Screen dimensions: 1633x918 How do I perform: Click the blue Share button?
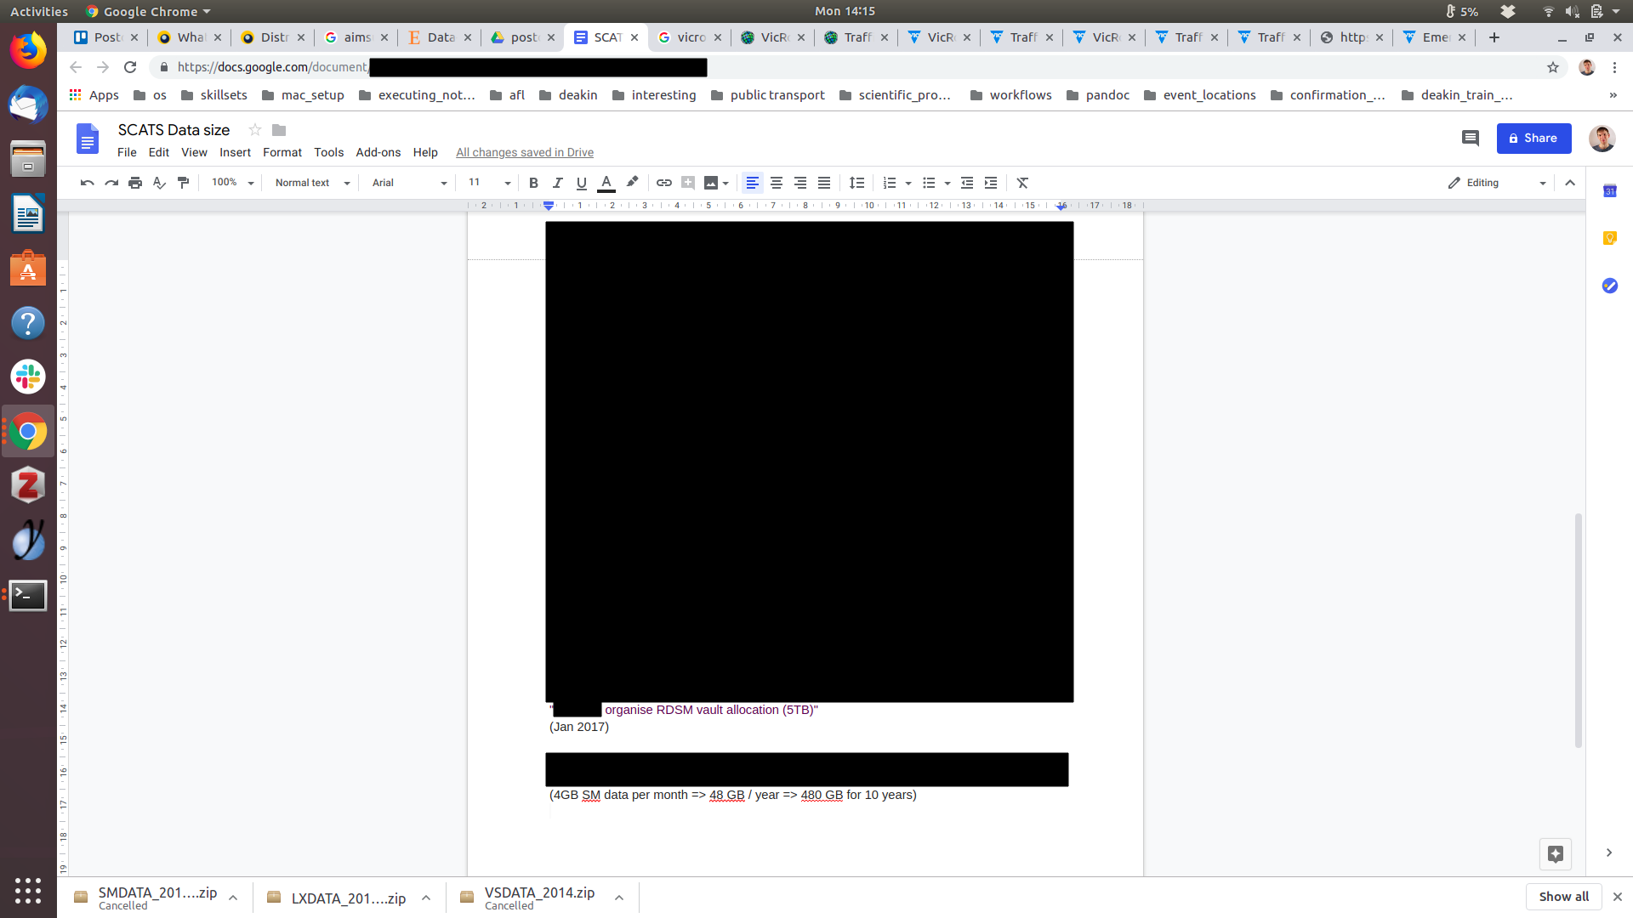(1533, 139)
